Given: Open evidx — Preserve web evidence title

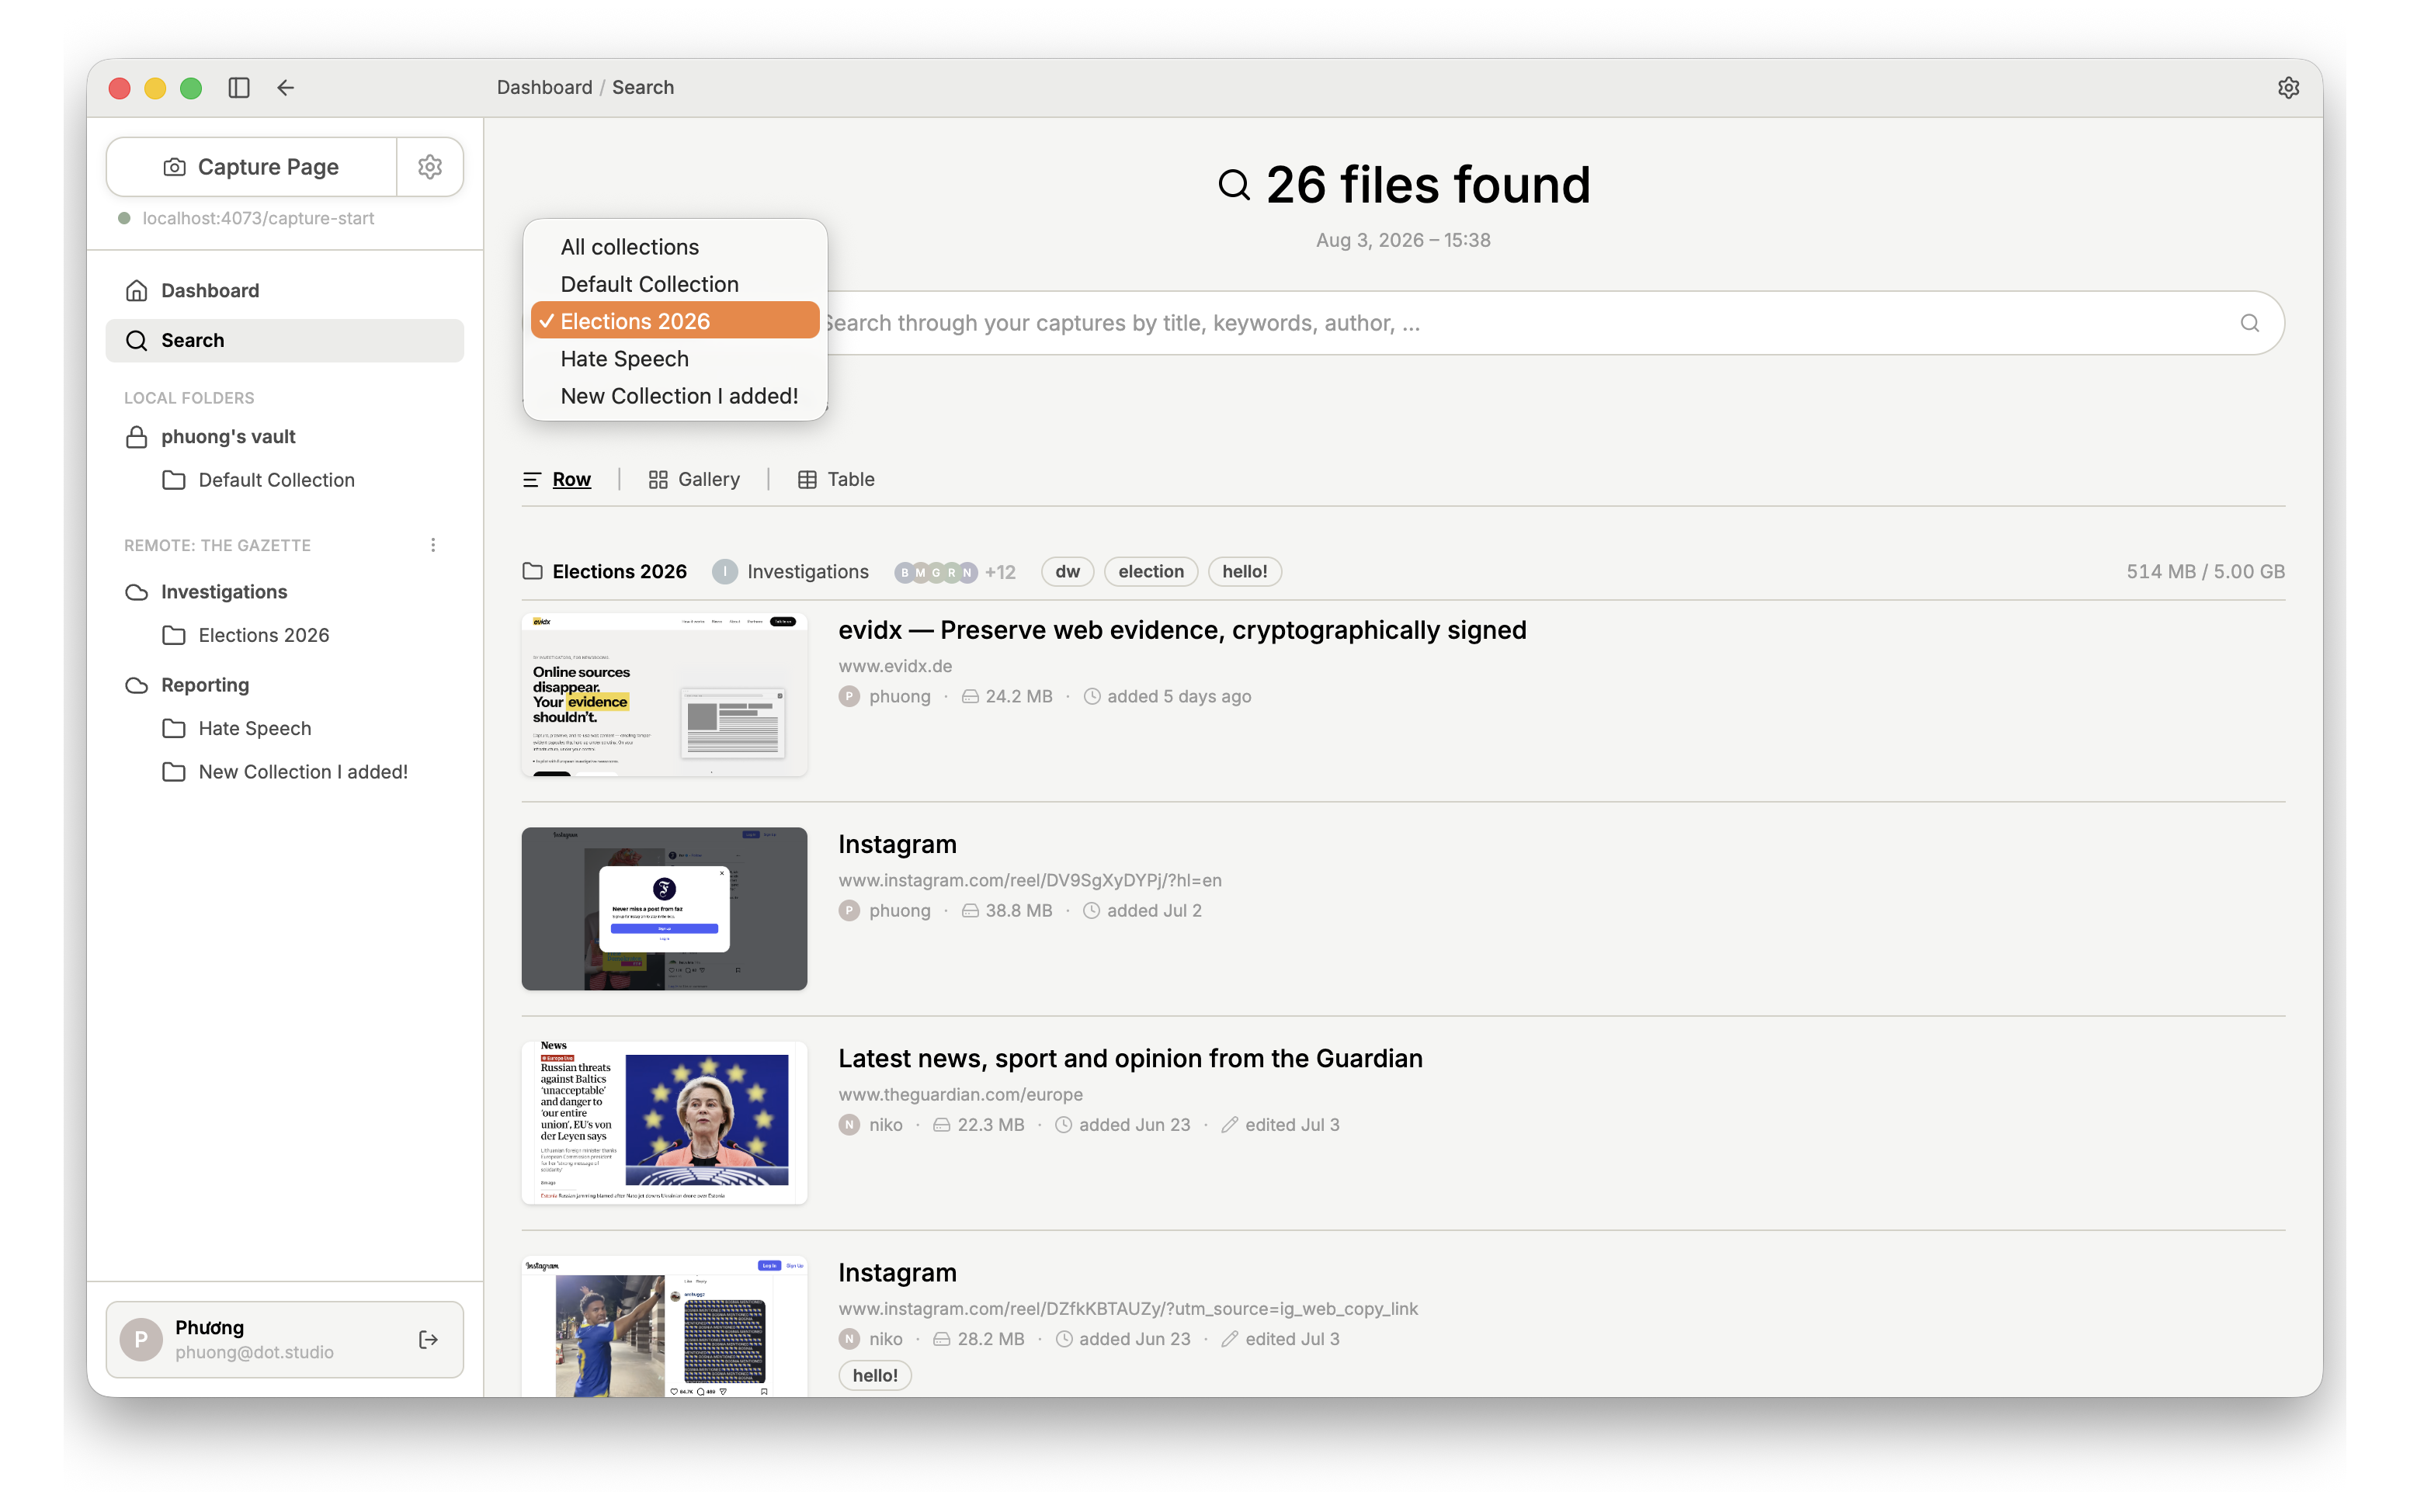Looking at the screenshot, I should pyautogui.click(x=1182, y=630).
